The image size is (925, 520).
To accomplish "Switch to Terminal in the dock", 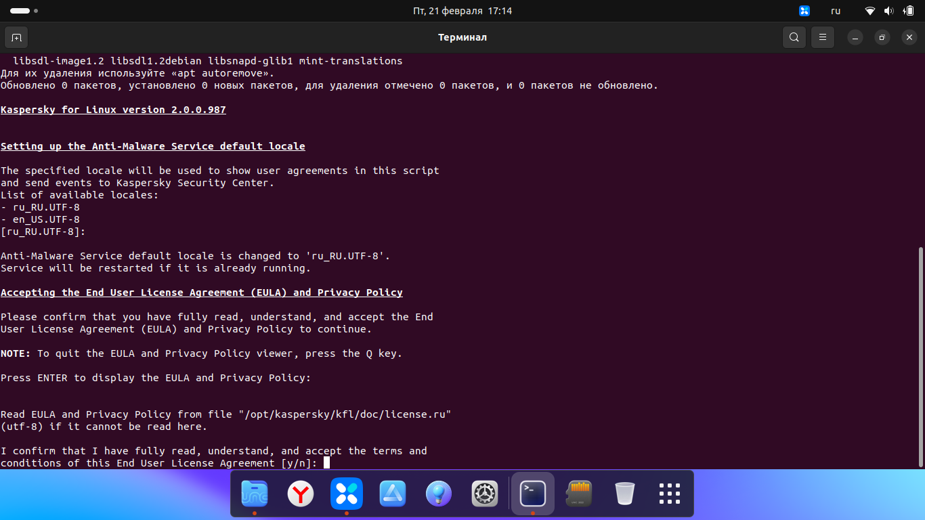I will coord(533,494).
